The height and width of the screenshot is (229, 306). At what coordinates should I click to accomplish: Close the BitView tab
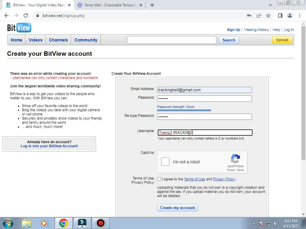tap(69, 5)
